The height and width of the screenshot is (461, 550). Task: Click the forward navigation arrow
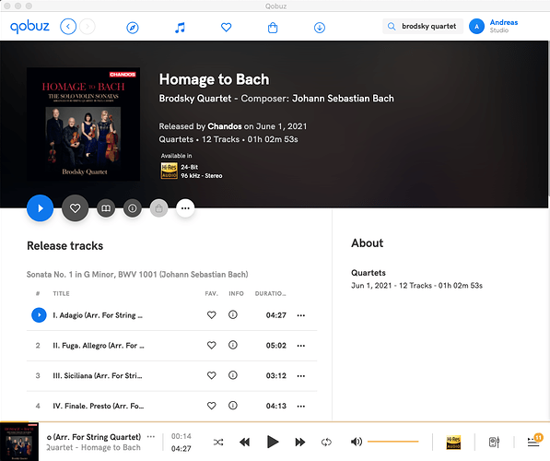click(x=88, y=27)
